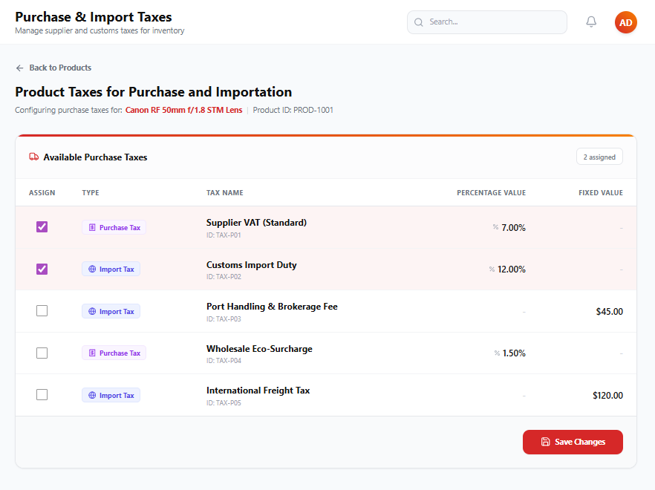Click the Canon RF 50mm product name

point(184,111)
